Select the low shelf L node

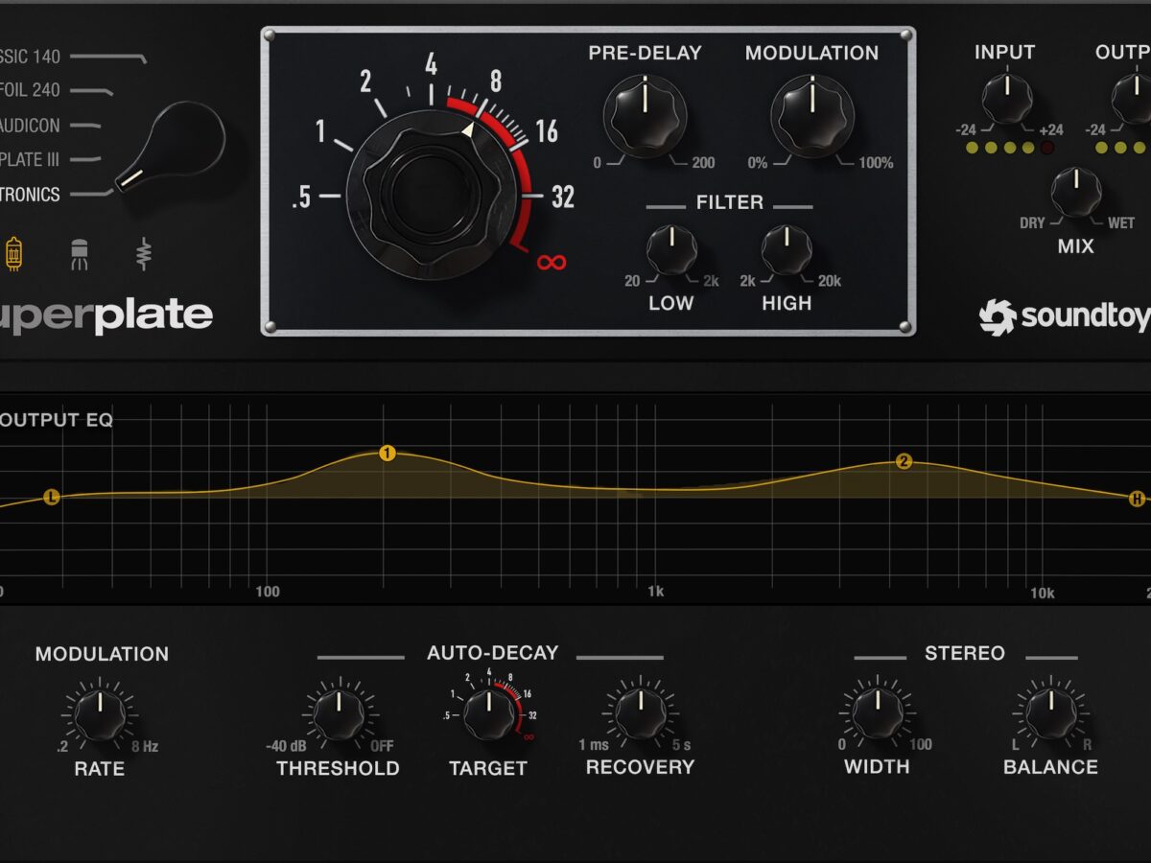(52, 497)
